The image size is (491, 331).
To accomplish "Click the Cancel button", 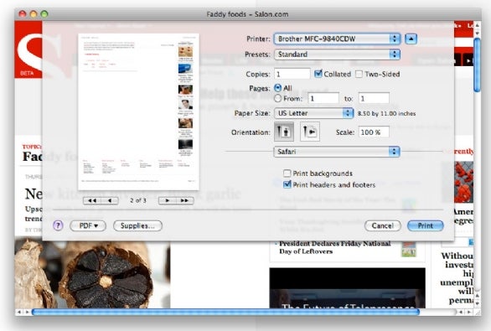I will point(383,225).
